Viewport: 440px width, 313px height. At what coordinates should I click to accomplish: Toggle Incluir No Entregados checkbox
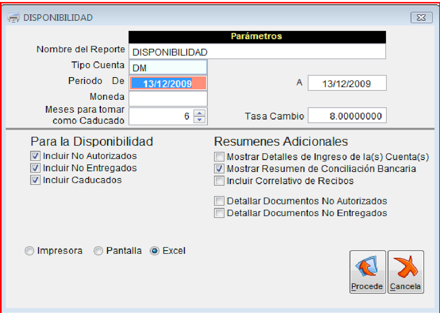click(36, 168)
